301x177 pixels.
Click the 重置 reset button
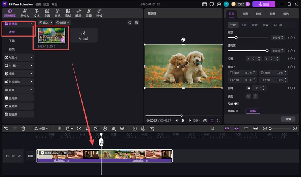pos(288,119)
